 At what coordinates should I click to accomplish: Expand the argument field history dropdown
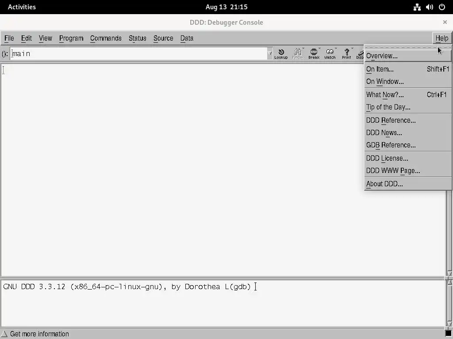click(270, 53)
